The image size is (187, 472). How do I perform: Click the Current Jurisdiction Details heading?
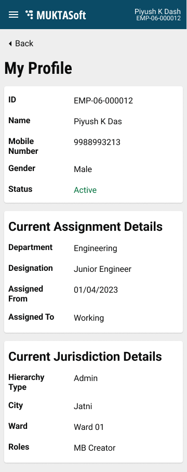85,357
